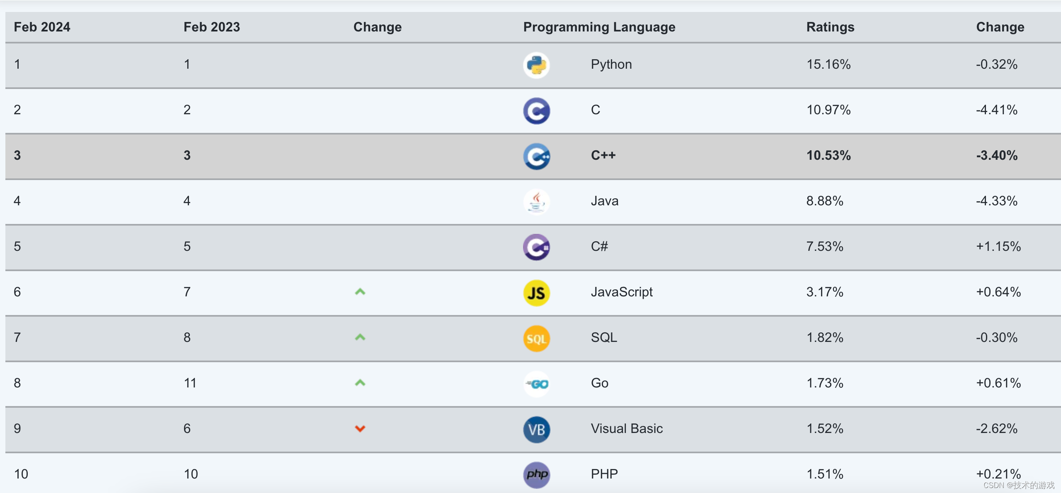
Task: Click Feb 2023 rank 11 in Go row
Action: (190, 383)
